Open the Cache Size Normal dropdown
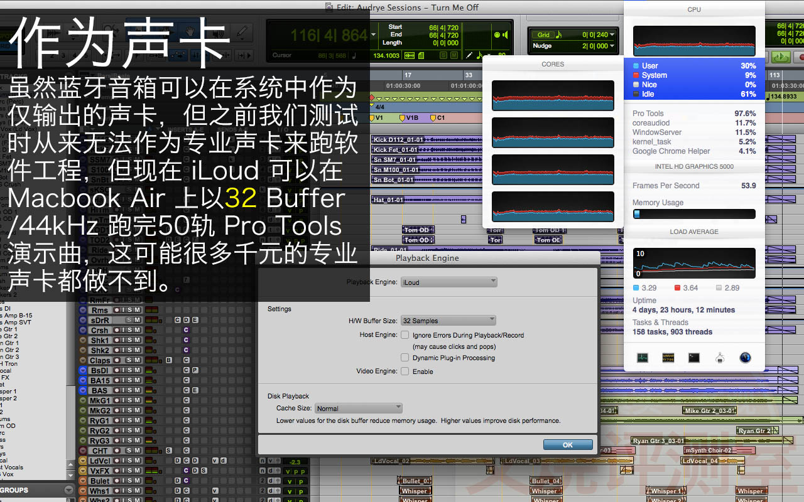This screenshot has height=502, width=804. coord(358,409)
